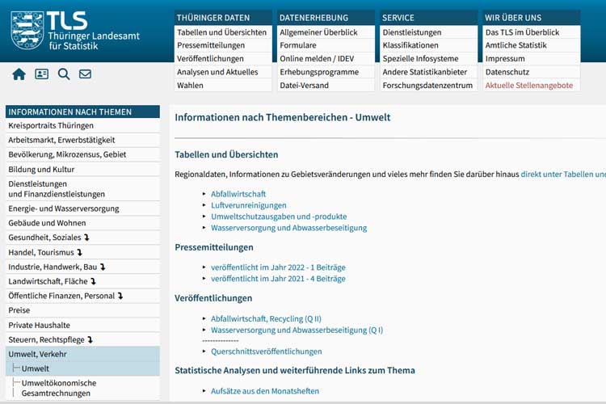This screenshot has width=606, height=404.
Task: Select Umwelt, Verkehr sidebar heading
Action: coord(82,354)
